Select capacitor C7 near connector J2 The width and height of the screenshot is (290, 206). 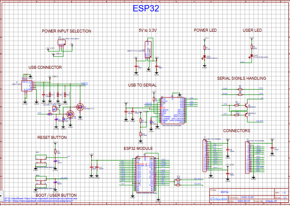click(272, 148)
